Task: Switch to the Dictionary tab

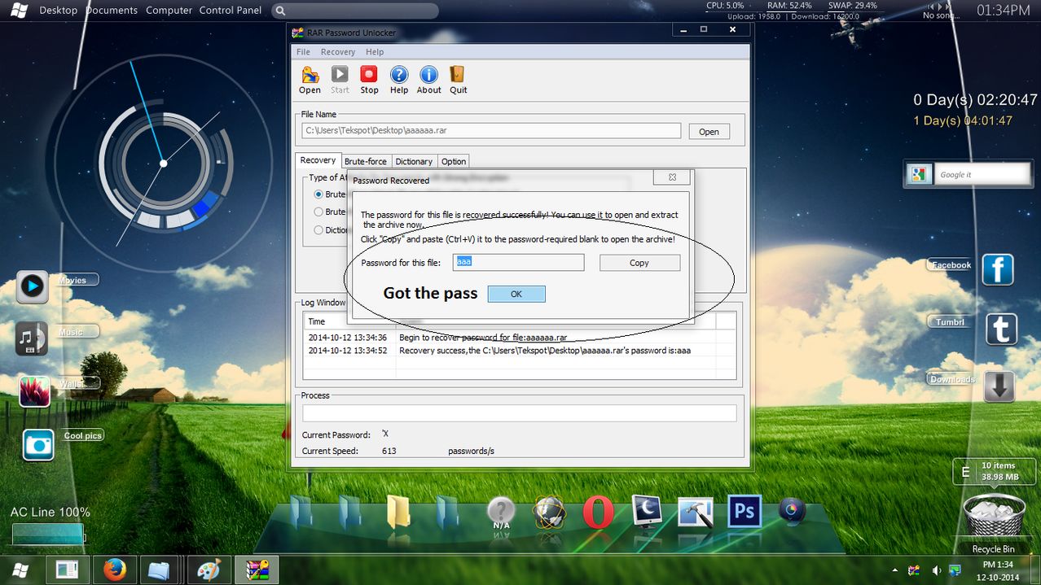Action: (414, 161)
